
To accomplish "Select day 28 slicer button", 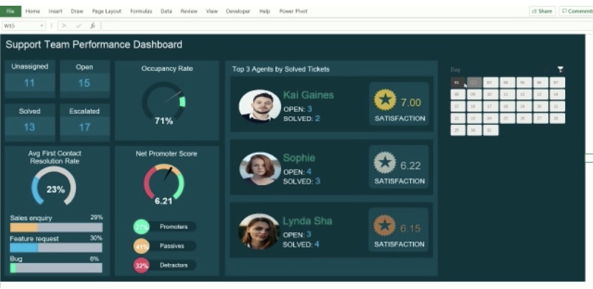I will [x=557, y=118].
